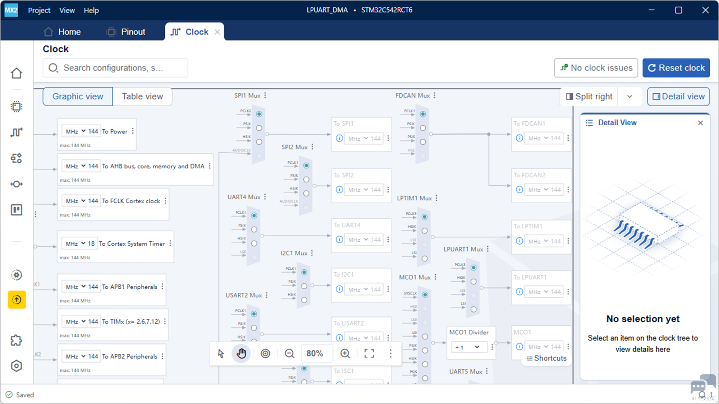Switch to Table view

pyautogui.click(x=142, y=96)
